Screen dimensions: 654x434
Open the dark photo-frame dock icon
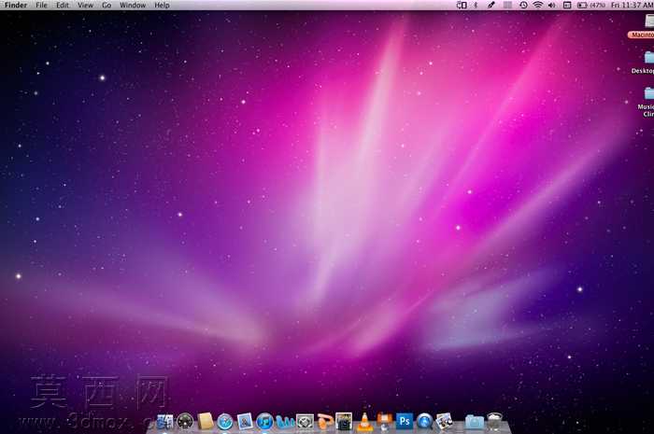point(344,422)
